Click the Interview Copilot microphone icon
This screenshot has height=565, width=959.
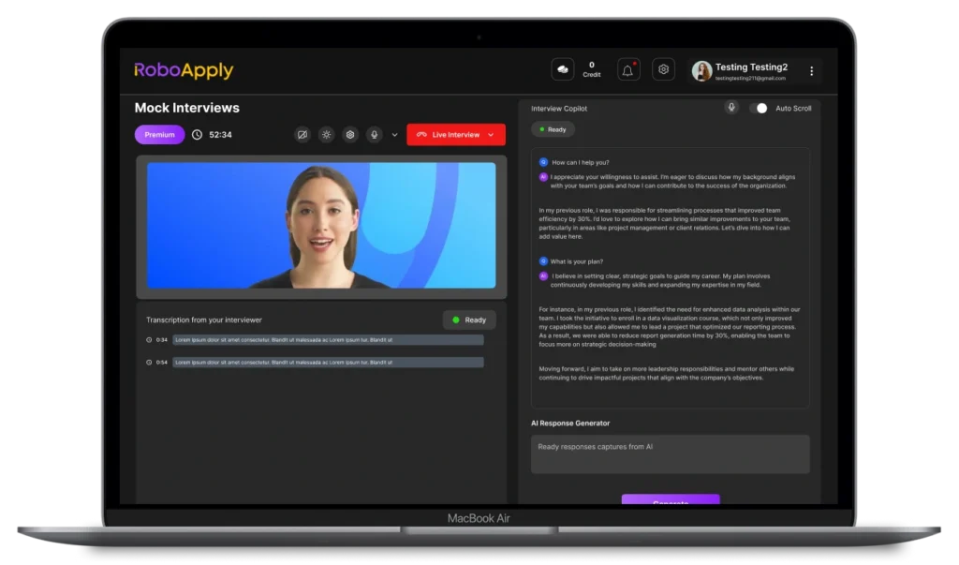731,108
